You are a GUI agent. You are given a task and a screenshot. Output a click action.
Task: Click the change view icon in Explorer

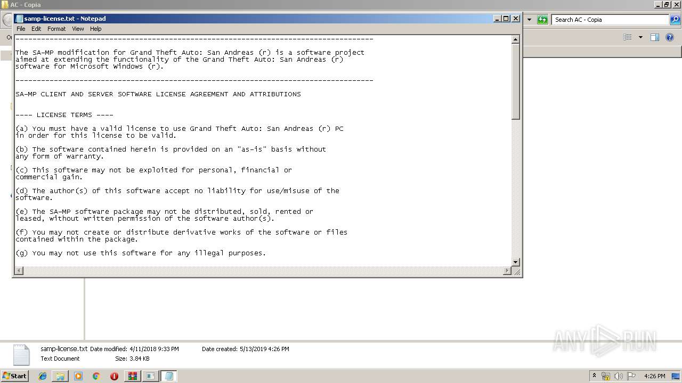628,37
